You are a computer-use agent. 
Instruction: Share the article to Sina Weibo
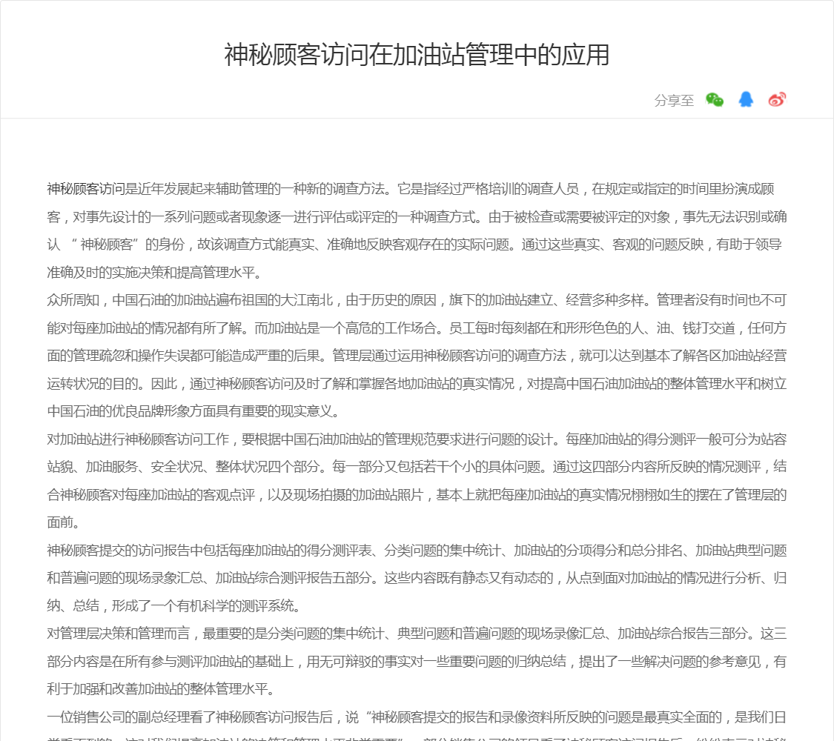777,99
